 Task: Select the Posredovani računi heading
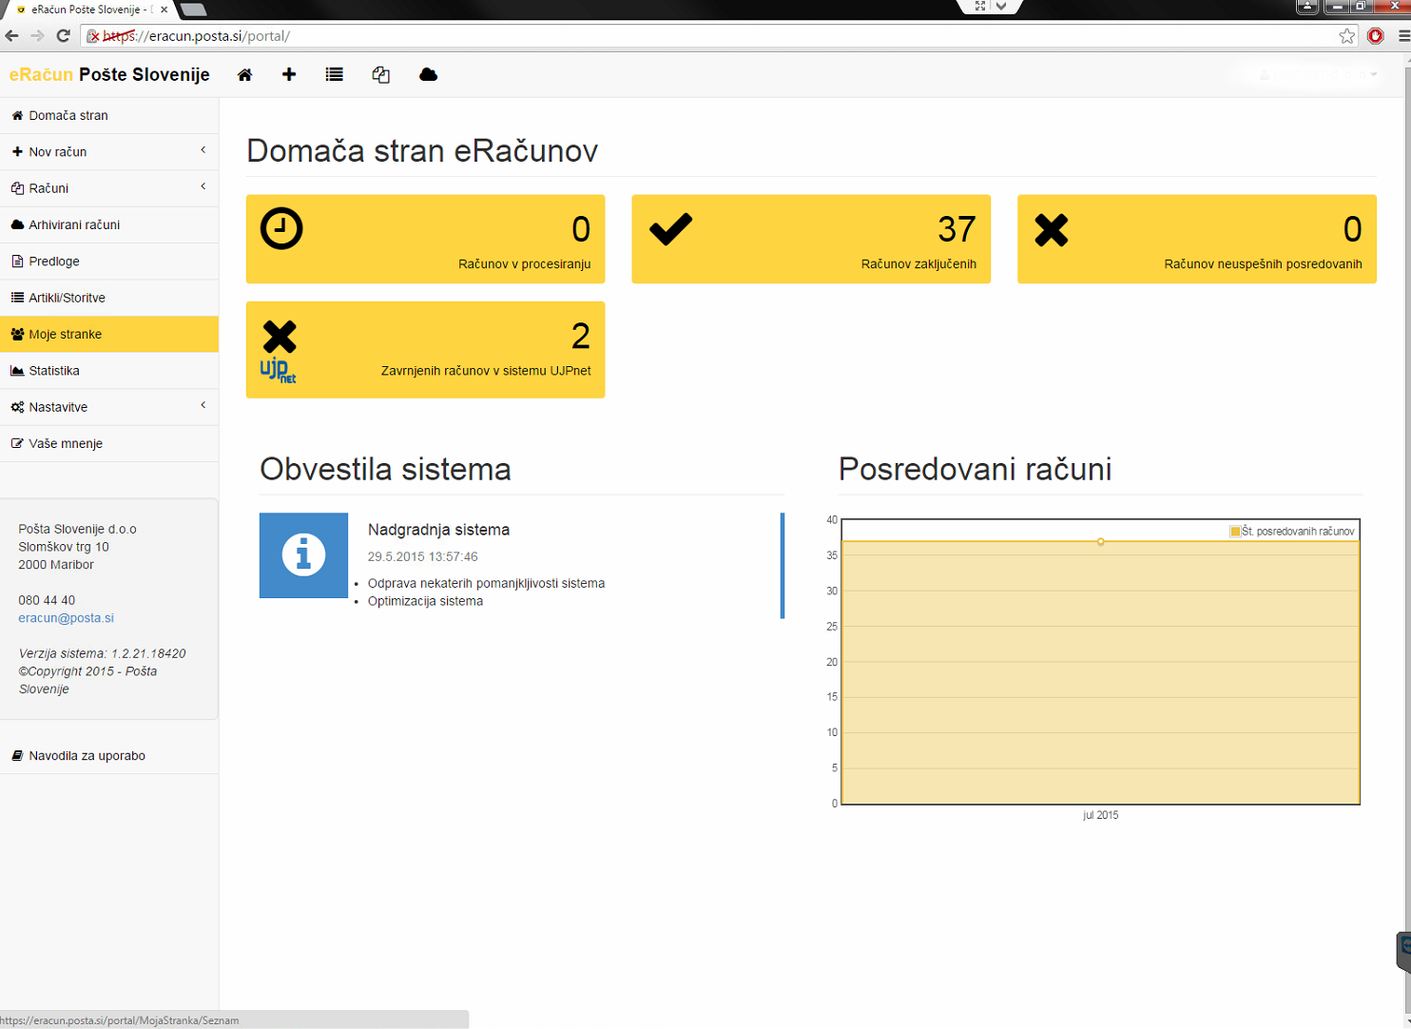tap(975, 469)
